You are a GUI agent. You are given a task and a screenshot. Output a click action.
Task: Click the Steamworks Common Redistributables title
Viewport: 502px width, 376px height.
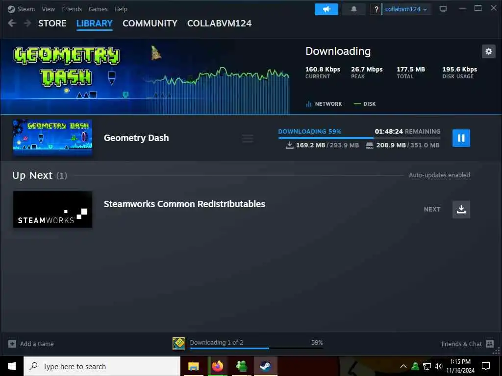coord(184,204)
